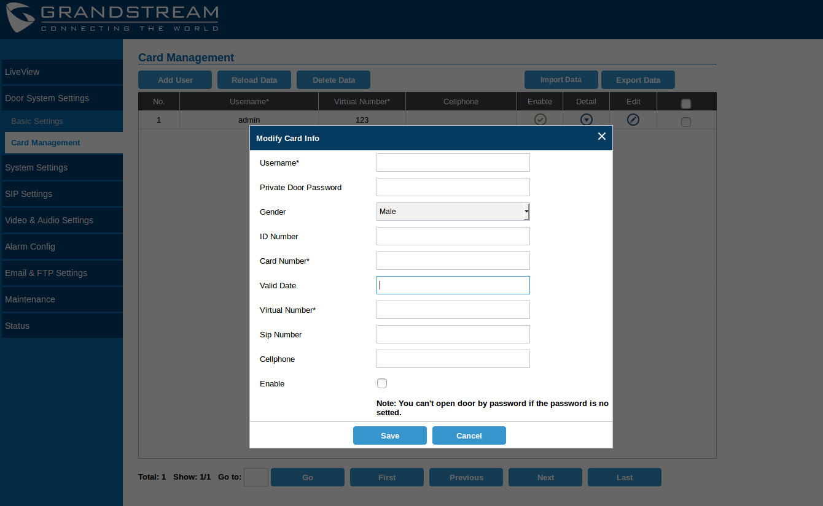Select Basic Settings submenu
Screen dimensions: 823x506
pos(64,121)
